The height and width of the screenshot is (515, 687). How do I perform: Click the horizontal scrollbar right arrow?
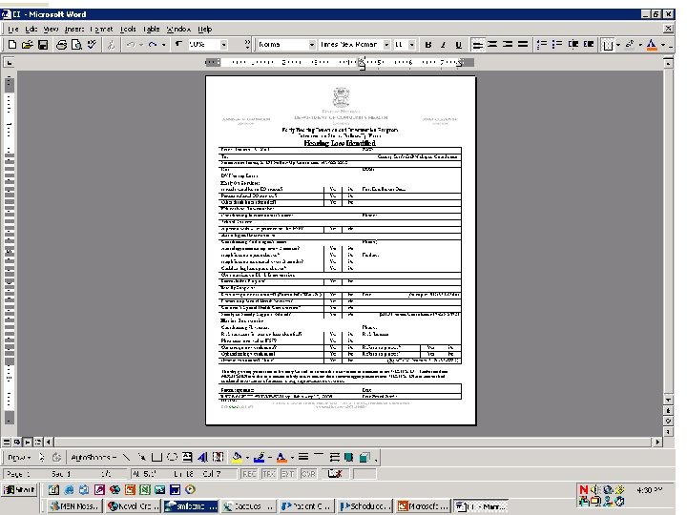point(657,442)
